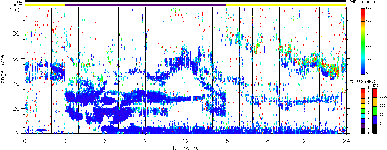The width and height of the screenshot is (387, 150).
Task: Click the 24 tick label on UT axis
Action: pyautogui.click(x=346, y=141)
